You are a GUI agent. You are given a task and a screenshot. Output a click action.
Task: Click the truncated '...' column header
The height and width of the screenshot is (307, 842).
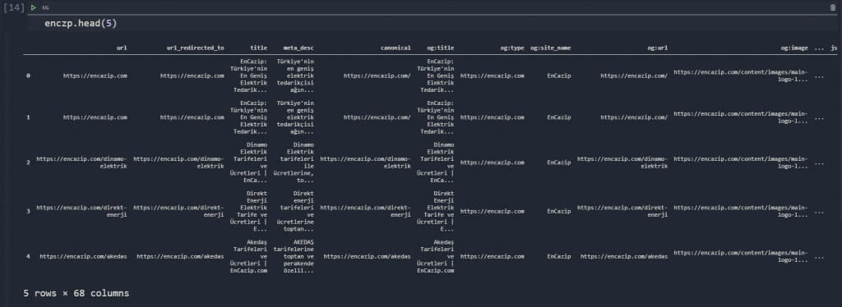click(x=819, y=48)
